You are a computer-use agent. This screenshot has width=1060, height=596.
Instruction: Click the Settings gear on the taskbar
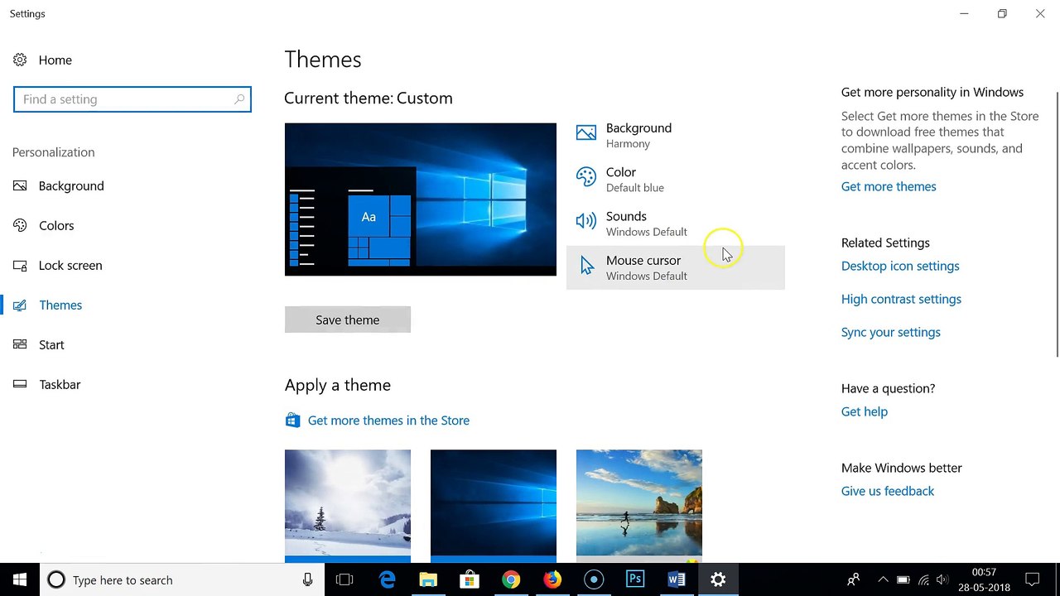[x=718, y=579]
